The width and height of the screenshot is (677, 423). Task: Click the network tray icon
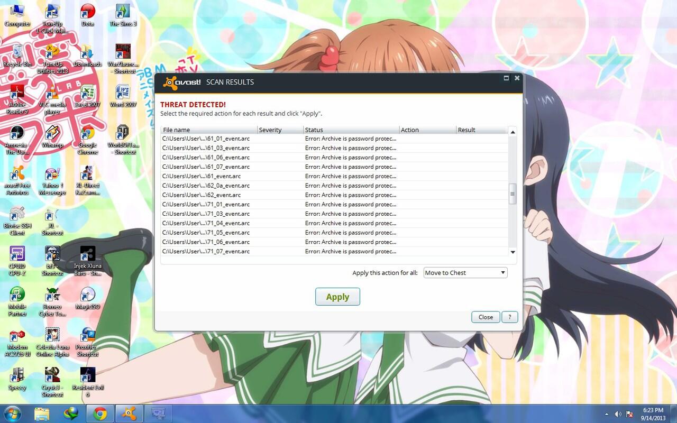pyautogui.click(x=630, y=413)
